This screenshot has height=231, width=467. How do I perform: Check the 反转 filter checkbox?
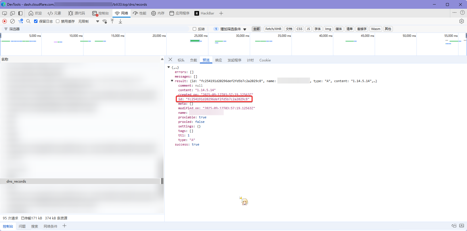tap(194, 29)
